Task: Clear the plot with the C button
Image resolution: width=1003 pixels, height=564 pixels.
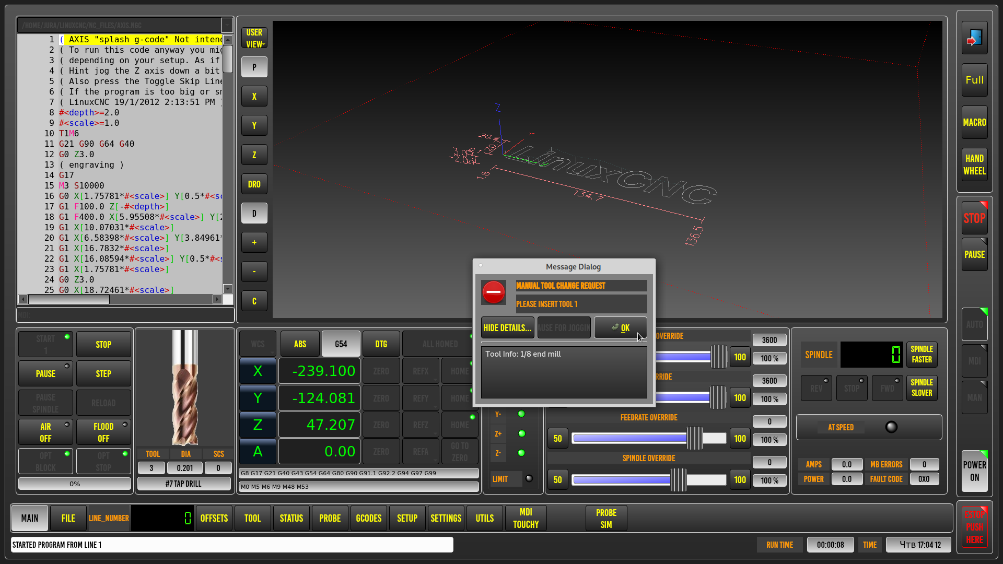Action: (254, 301)
